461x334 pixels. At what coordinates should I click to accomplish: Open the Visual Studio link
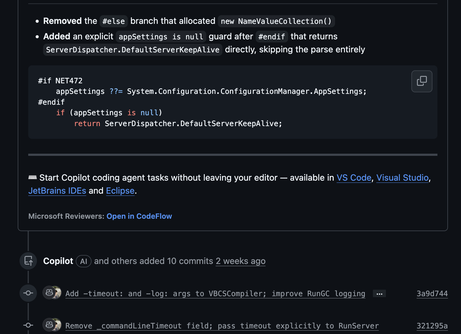point(402,178)
